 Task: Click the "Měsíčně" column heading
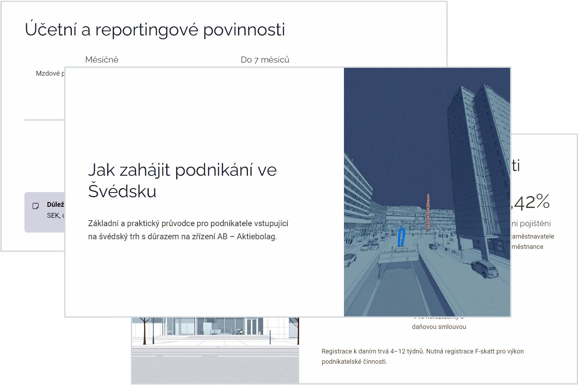(102, 60)
